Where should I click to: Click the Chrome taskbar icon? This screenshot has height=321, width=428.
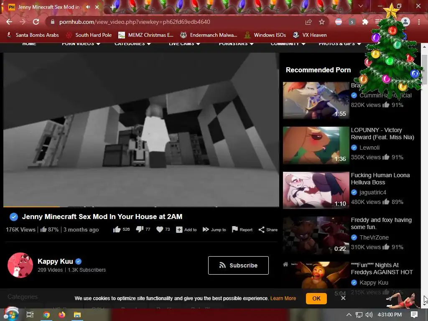click(x=46, y=315)
